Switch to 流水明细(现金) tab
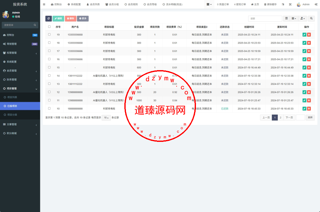This screenshot has width=320, height=212. pos(172,4)
